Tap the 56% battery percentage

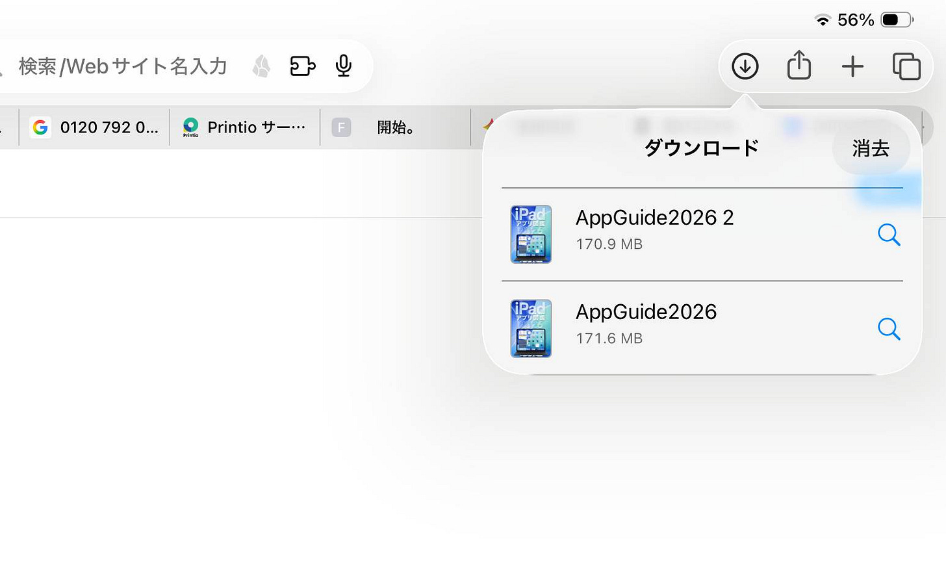coord(856,20)
